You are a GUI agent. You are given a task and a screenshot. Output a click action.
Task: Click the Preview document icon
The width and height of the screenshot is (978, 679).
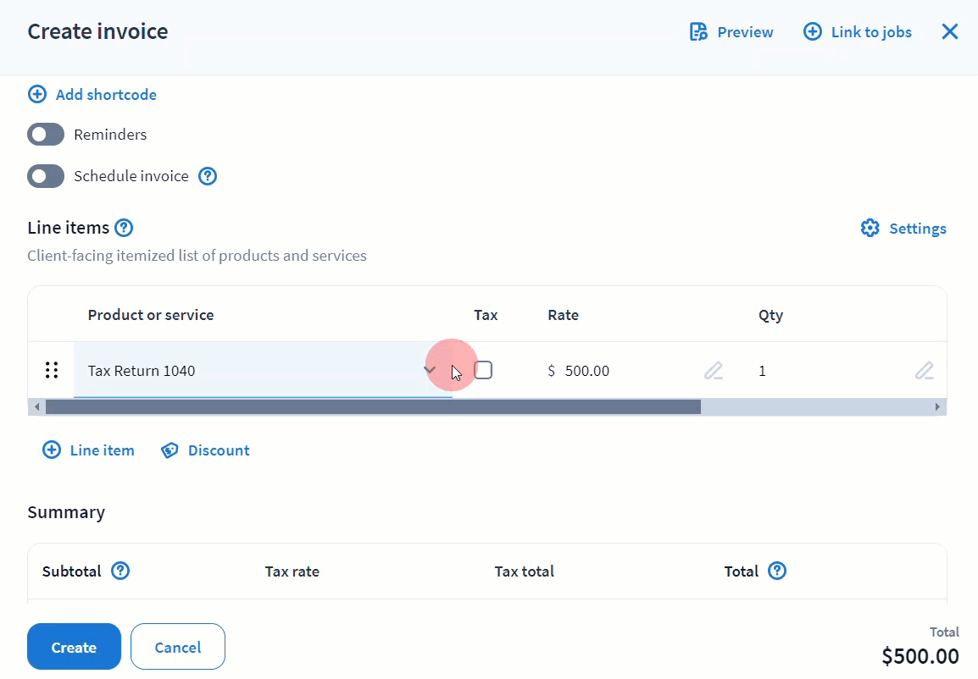(698, 32)
